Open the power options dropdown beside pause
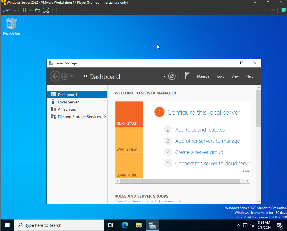The width and height of the screenshot is (287, 231). click(31, 10)
